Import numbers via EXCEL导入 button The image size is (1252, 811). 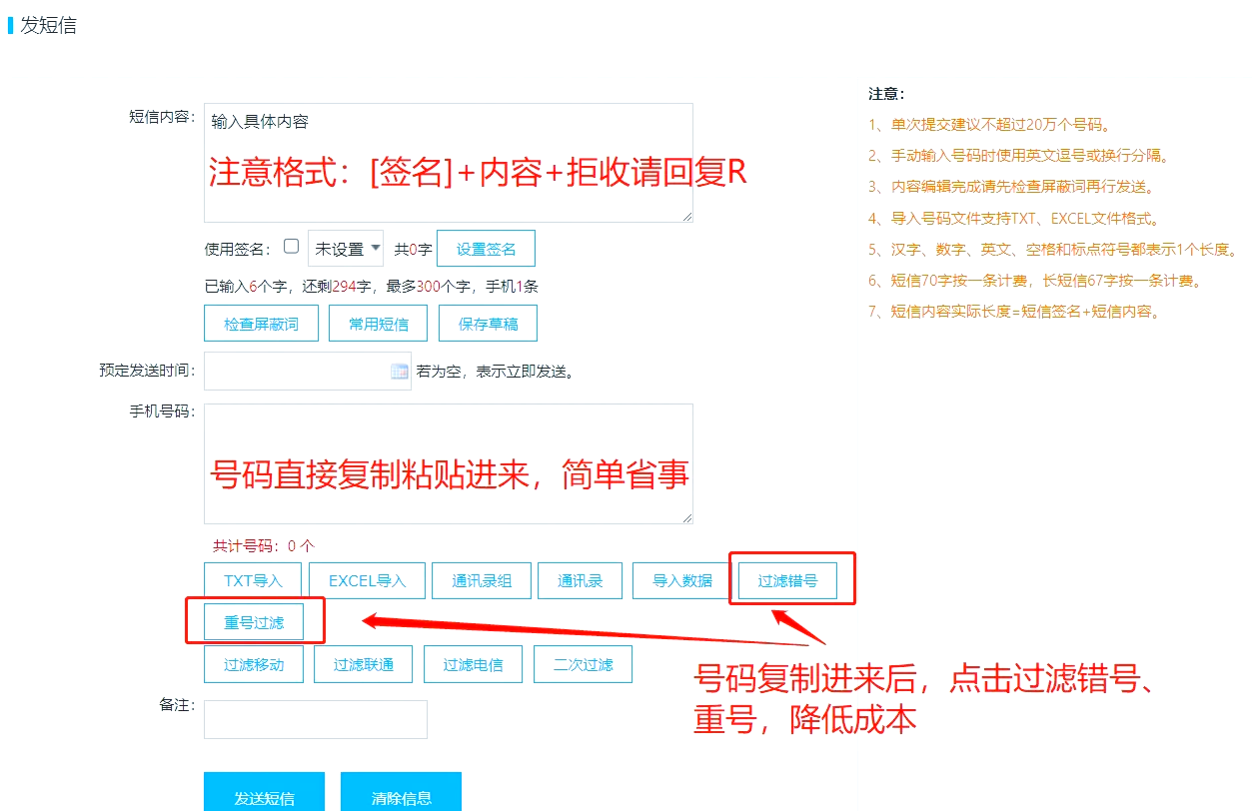tap(367, 580)
